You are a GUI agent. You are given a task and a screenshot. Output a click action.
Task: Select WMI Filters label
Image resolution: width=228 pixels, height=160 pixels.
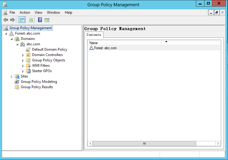(x=41, y=66)
